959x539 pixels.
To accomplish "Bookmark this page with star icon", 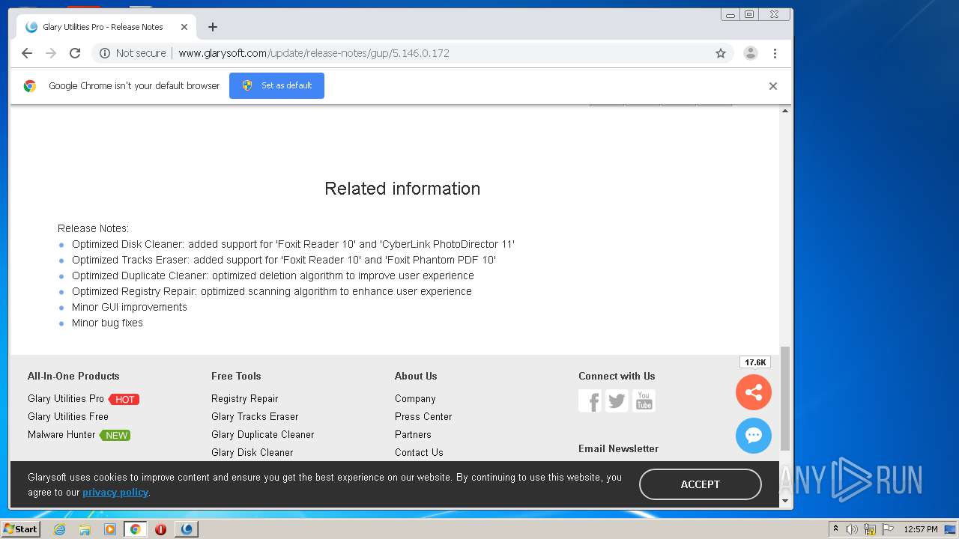I will click(721, 53).
